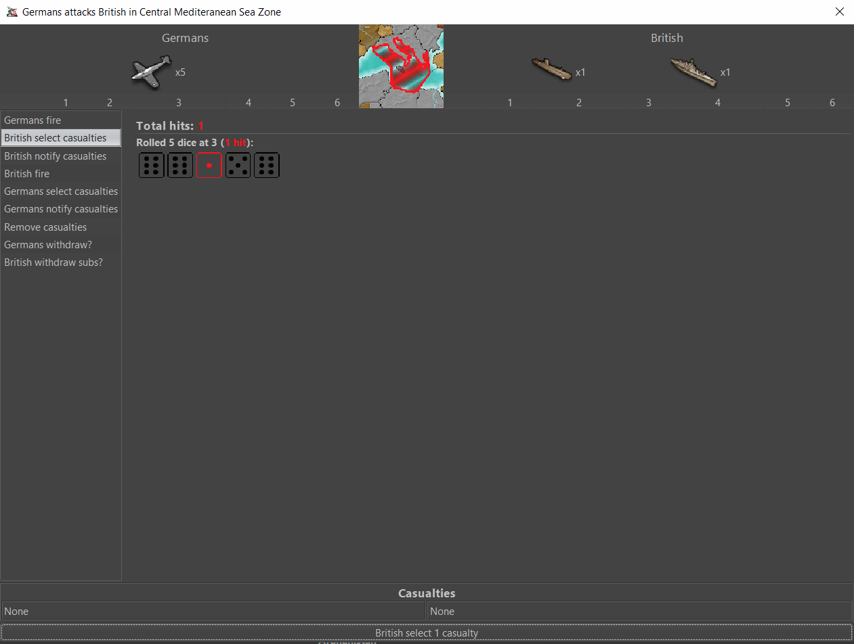Select the 'British fire' step
854x644 pixels.
click(x=27, y=174)
